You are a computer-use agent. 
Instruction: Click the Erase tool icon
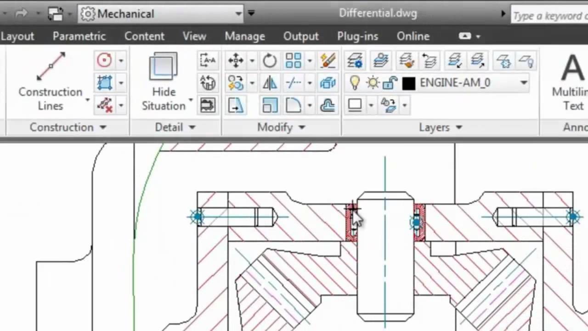tap(328, 60)
